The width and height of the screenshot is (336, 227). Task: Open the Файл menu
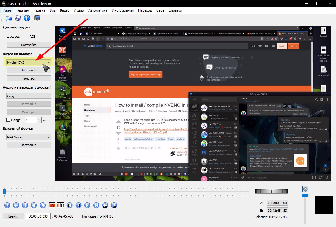(7, 10)
